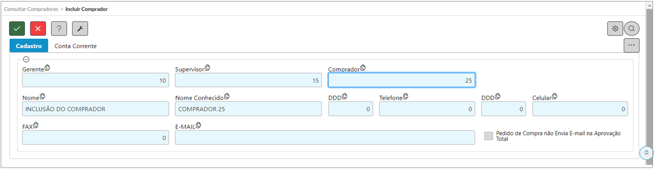Click the copy icon beside Supervisor label

[207, 68]
